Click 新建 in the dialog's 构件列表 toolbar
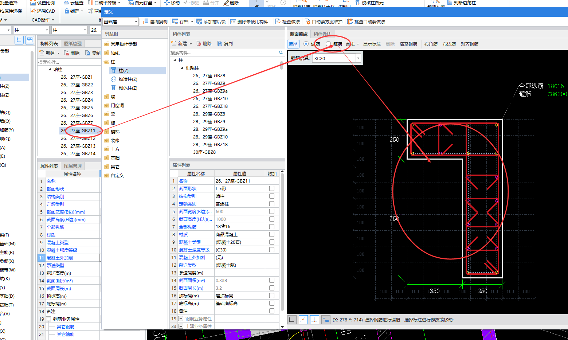This screenshot has width=568, height=340. click(x=179, y=43)
